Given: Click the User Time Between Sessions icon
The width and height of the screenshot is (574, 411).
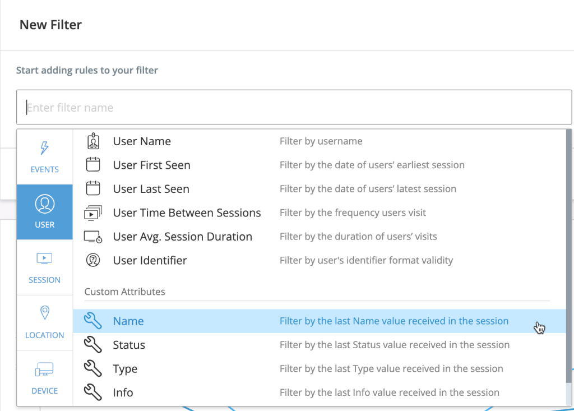Looking at the screenshot, I should (x=93, y=213).
